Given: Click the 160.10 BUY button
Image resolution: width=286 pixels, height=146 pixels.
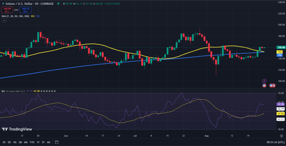Looking at the screenshot, I should 25,10.
